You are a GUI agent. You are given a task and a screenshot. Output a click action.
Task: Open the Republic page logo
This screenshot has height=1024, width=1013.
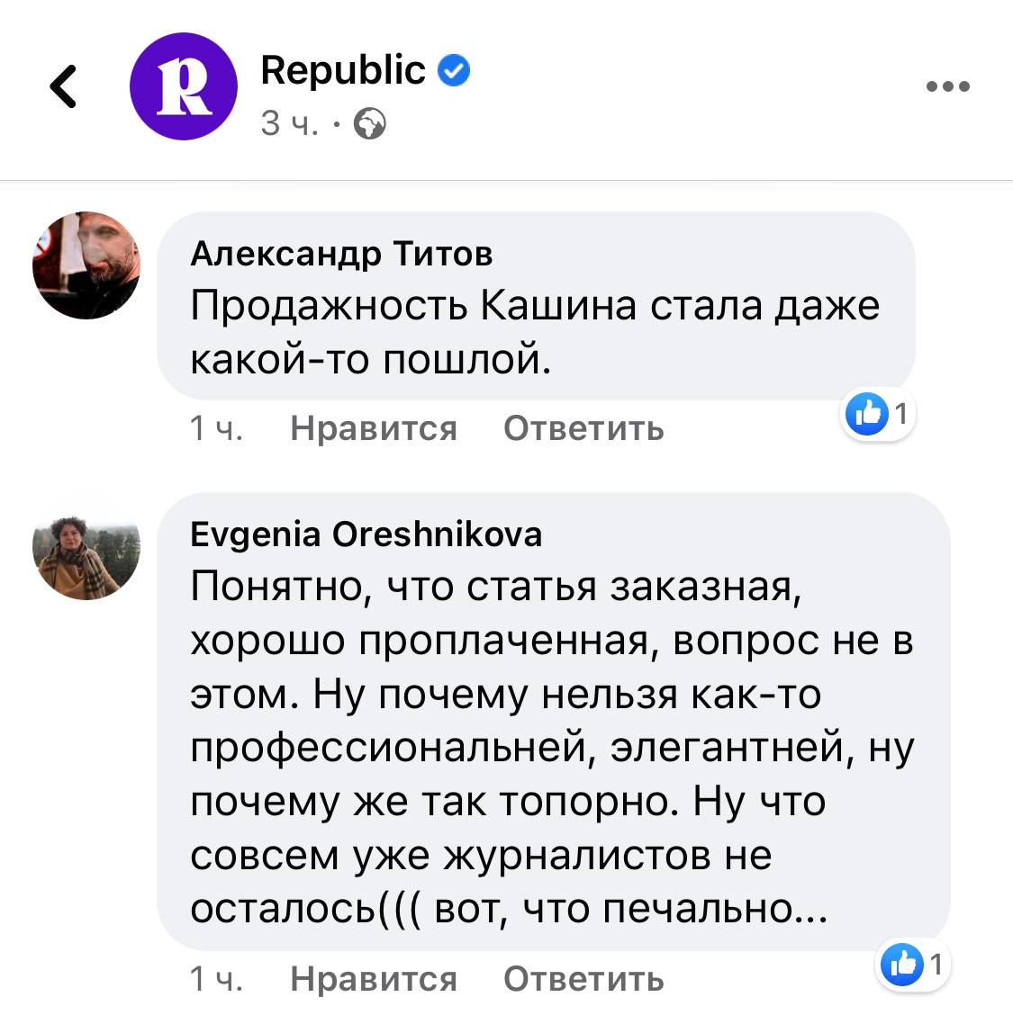point(184,87)
